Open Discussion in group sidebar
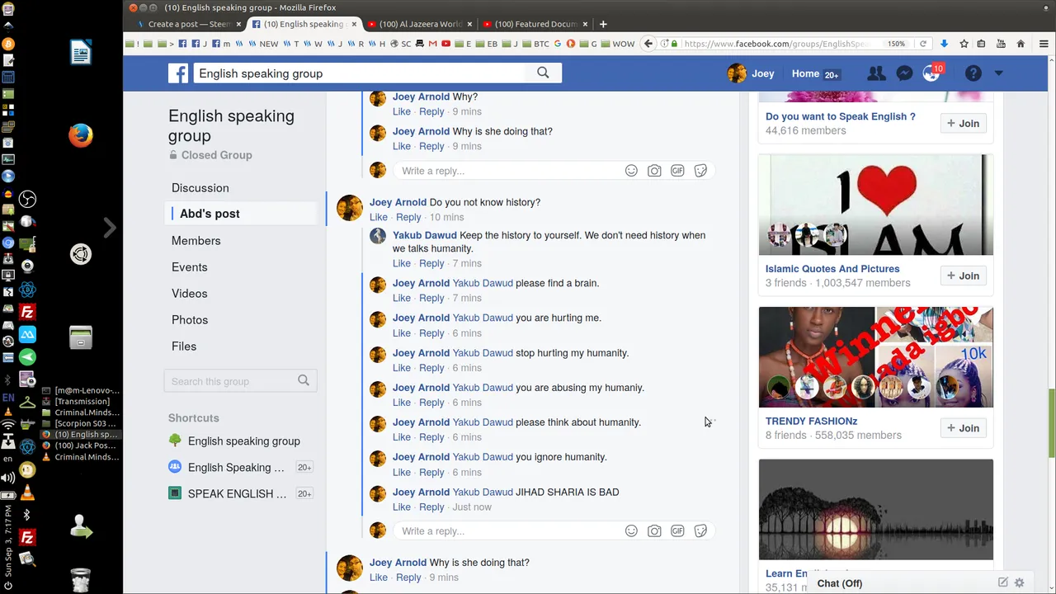The height and width of the screenshot is (594, 1056). point(200,188)
